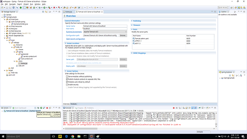Click Runtime Environment link
This screenshot has height=139, width=247.
coord(74,32)
